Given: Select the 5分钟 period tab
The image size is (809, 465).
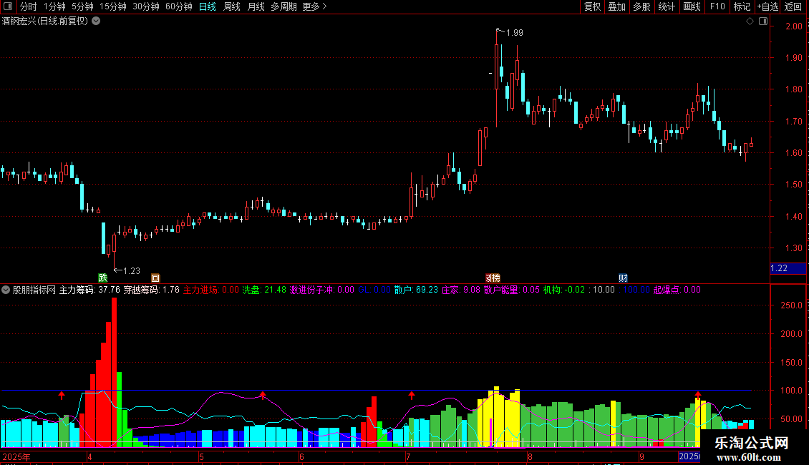Looking at the screenshot, I should point(82,6).
